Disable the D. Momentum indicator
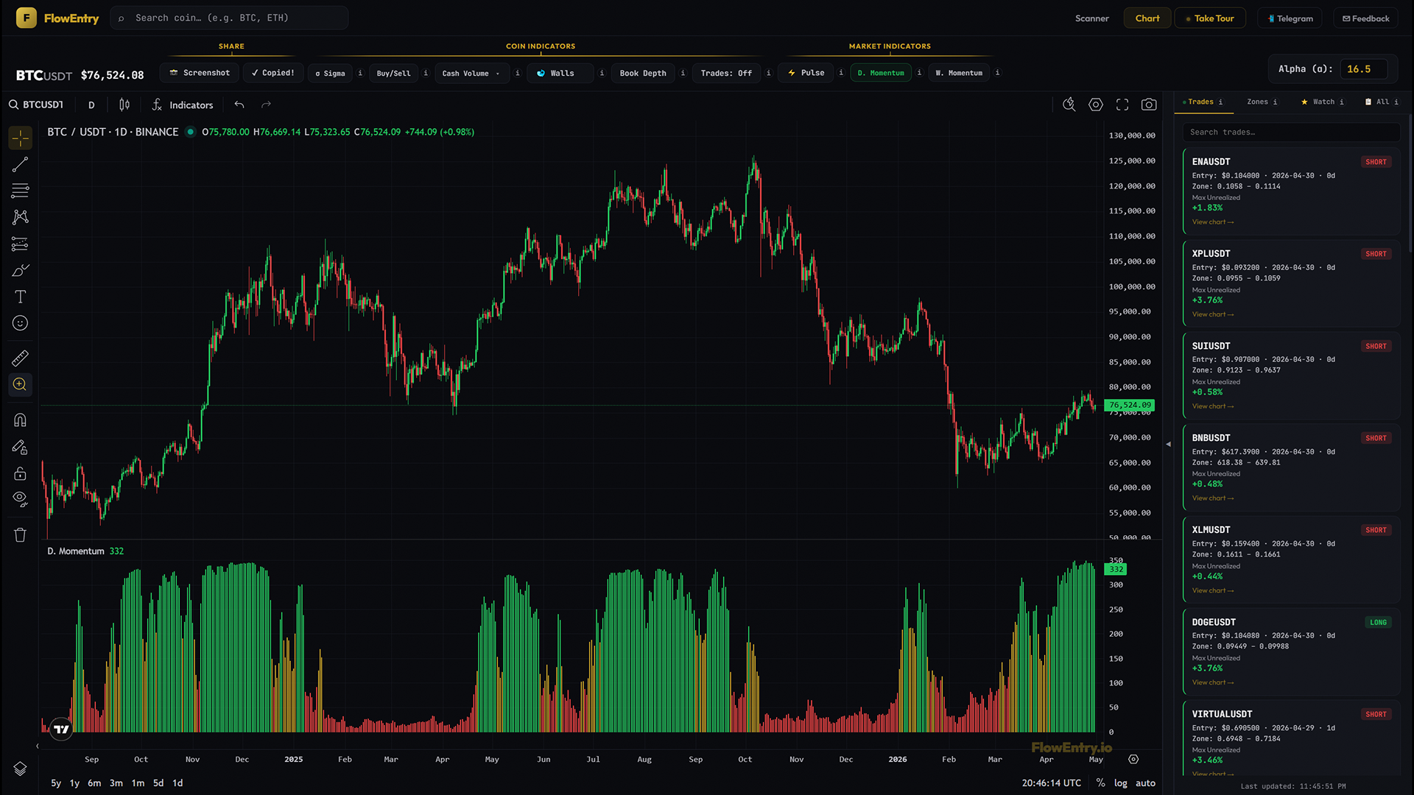 (881, 73)
